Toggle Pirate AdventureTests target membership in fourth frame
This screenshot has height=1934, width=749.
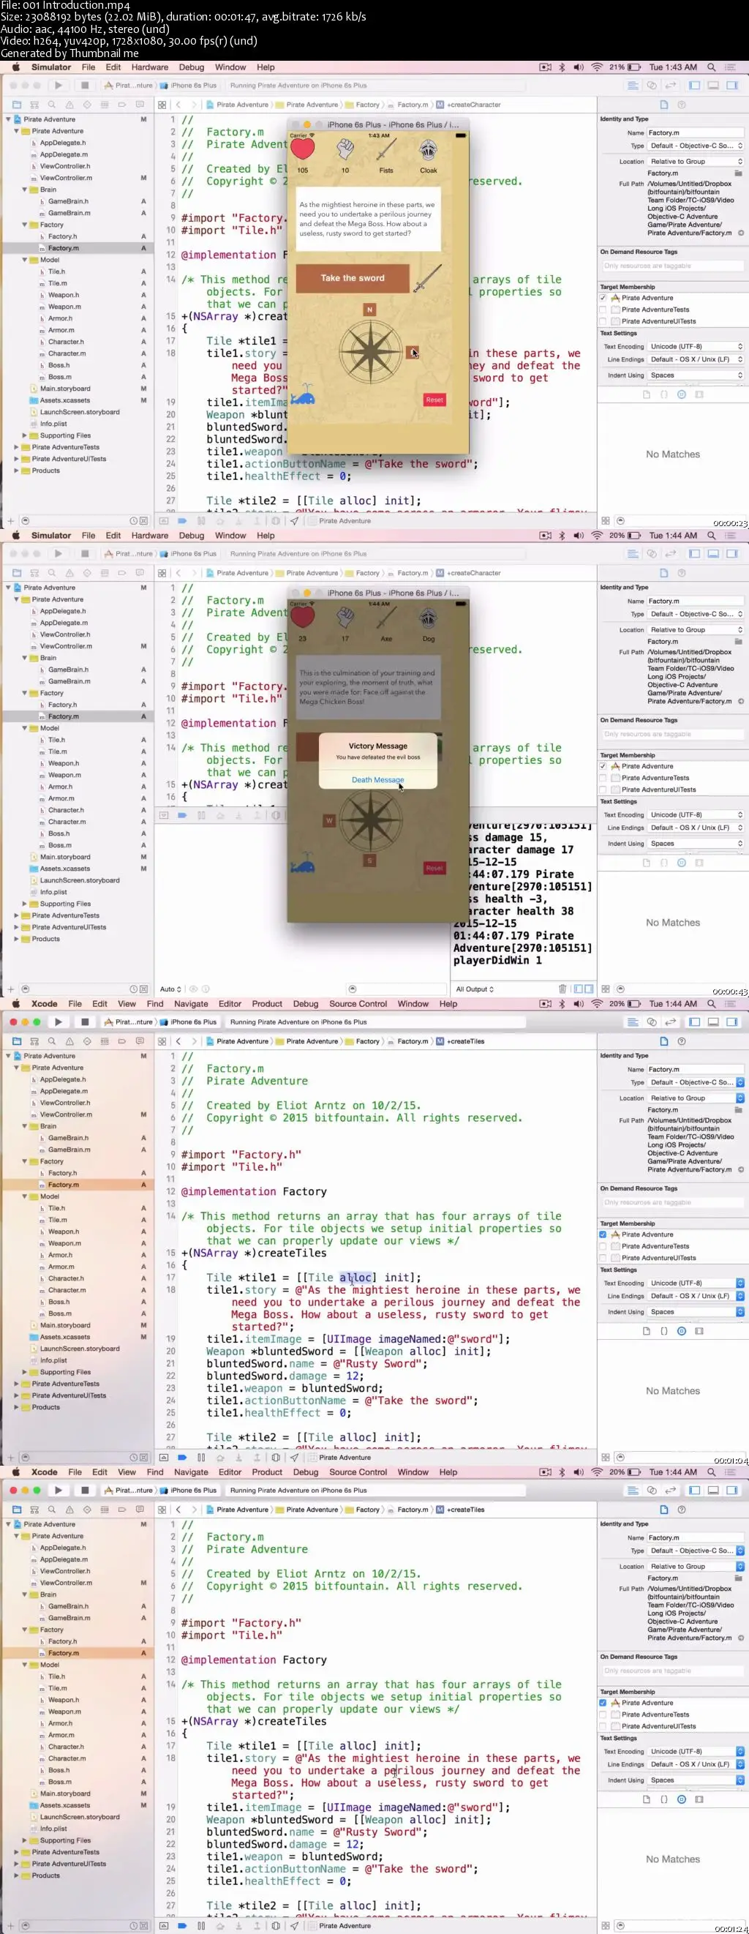click(x=603, y=1714)
